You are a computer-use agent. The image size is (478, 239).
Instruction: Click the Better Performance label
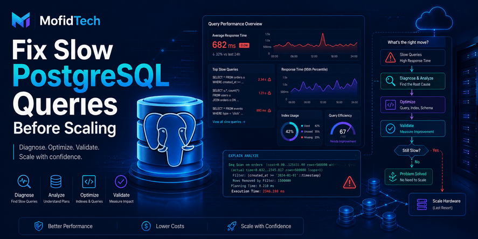70,226
